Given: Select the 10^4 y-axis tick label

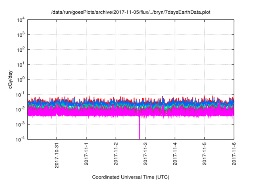Looking at the screenshot, I should click(x=21, y=20).
